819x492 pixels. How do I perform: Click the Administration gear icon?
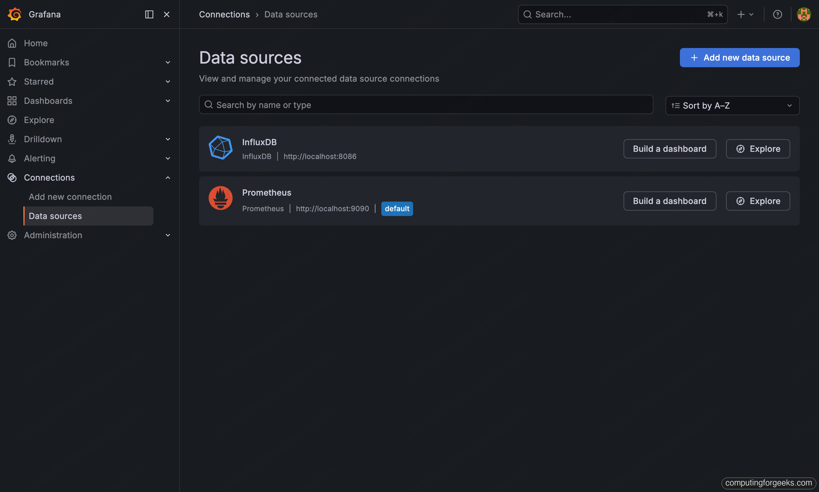click(x=12, y=235)
